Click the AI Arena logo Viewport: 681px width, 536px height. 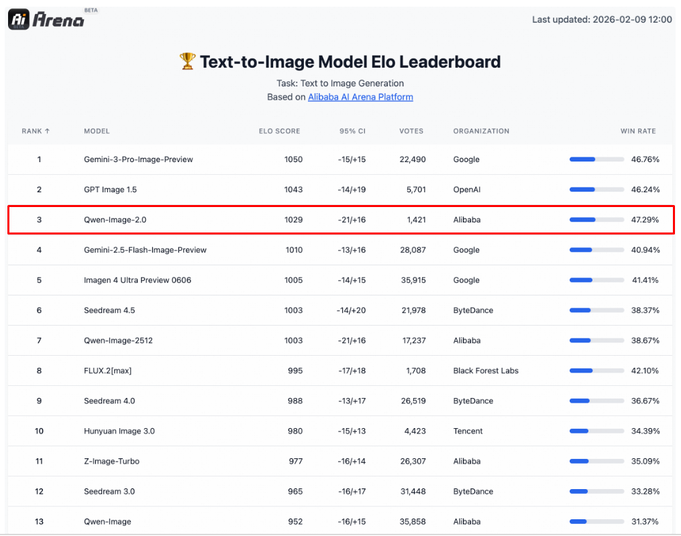pyautogui.click(x=46, y=19)
